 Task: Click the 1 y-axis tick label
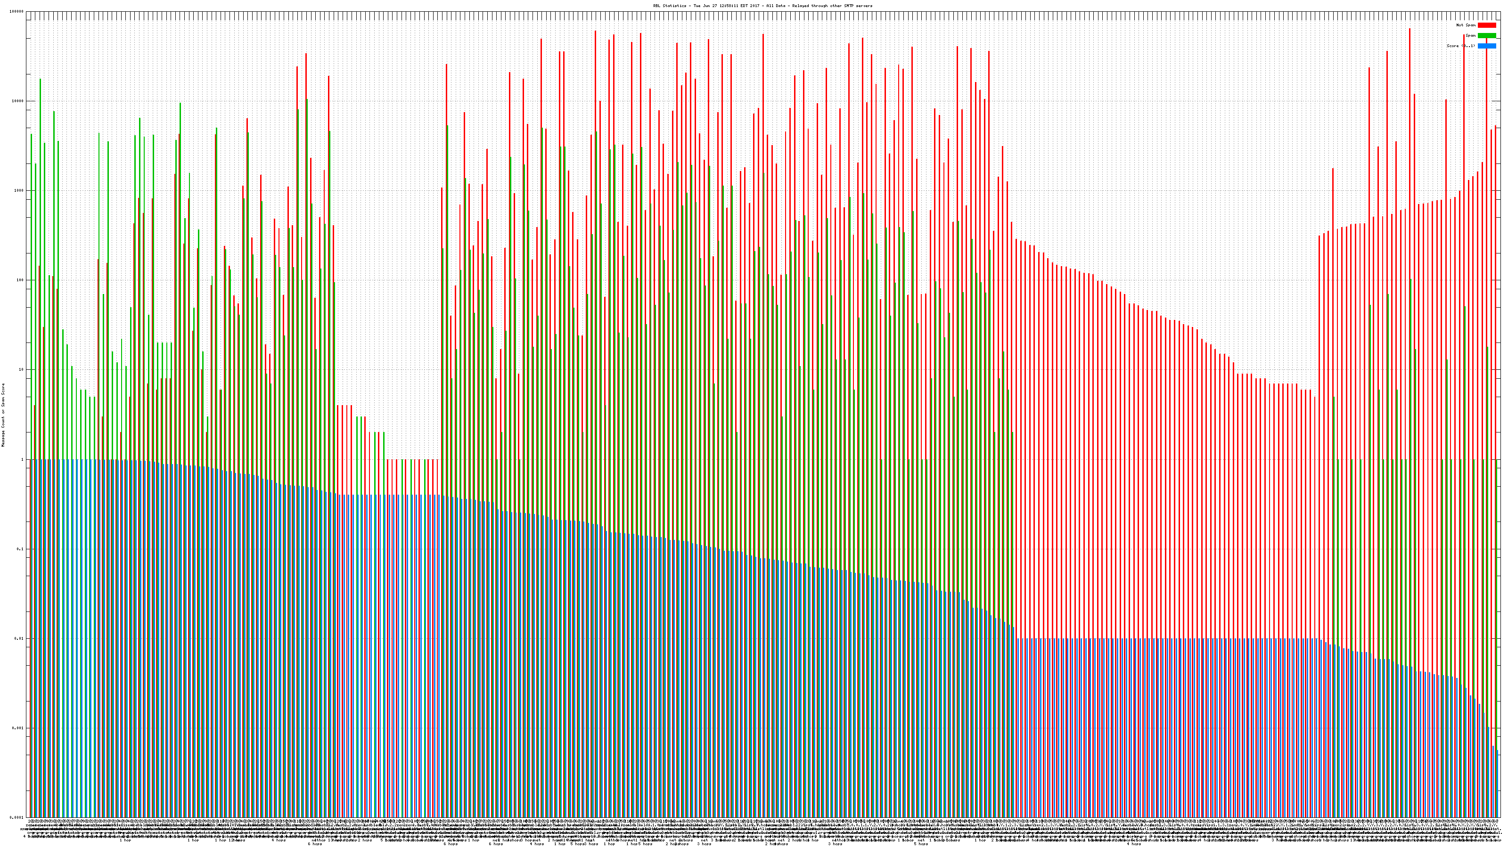coord(23,459)
